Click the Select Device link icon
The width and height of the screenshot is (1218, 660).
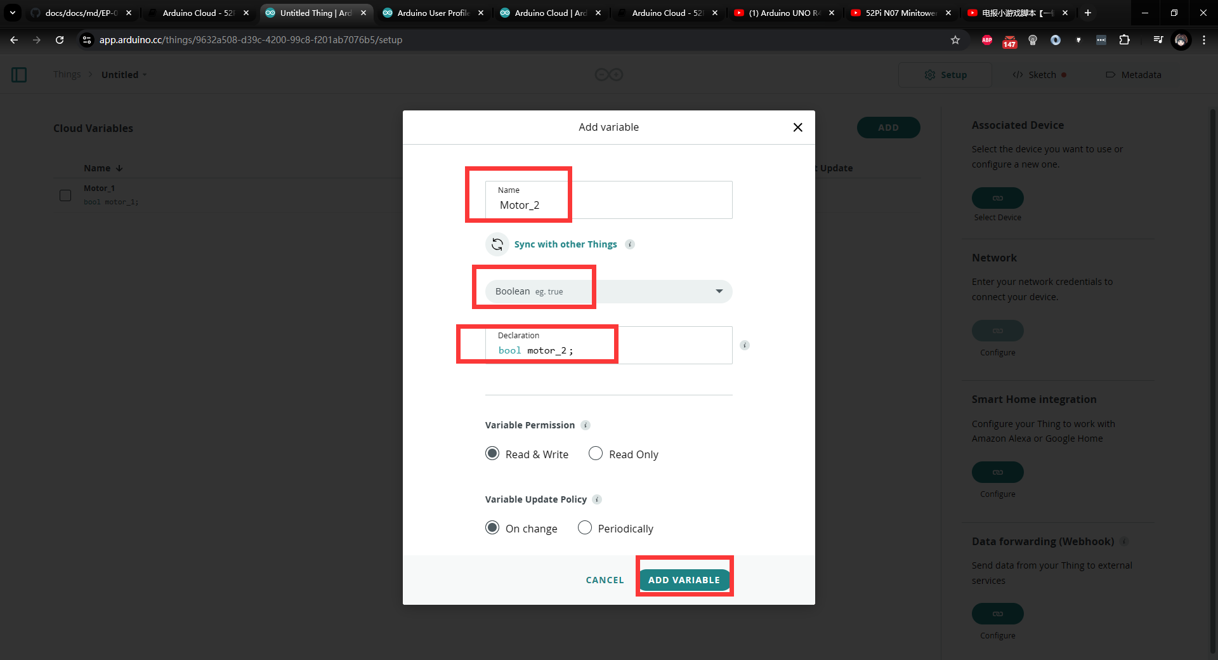(x=997, y=198)
